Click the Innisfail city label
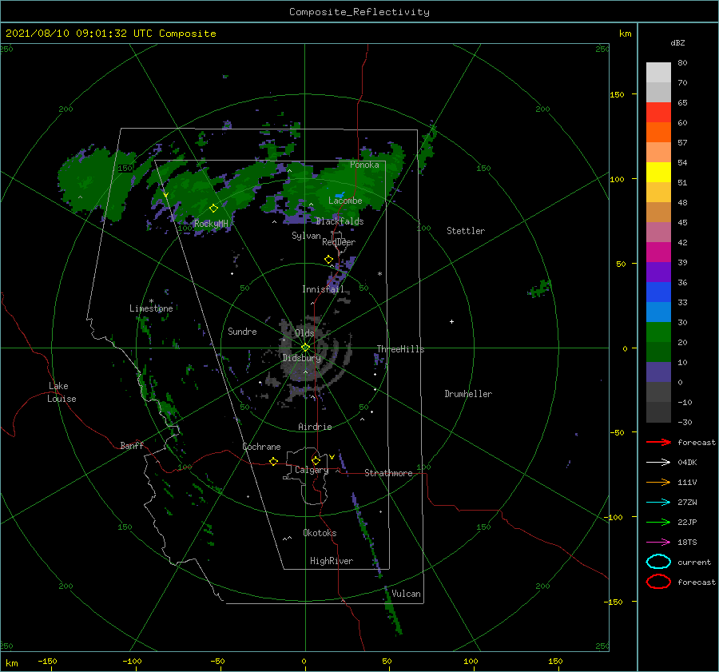This screenshot has height=672, width=719. pos(323,289)
